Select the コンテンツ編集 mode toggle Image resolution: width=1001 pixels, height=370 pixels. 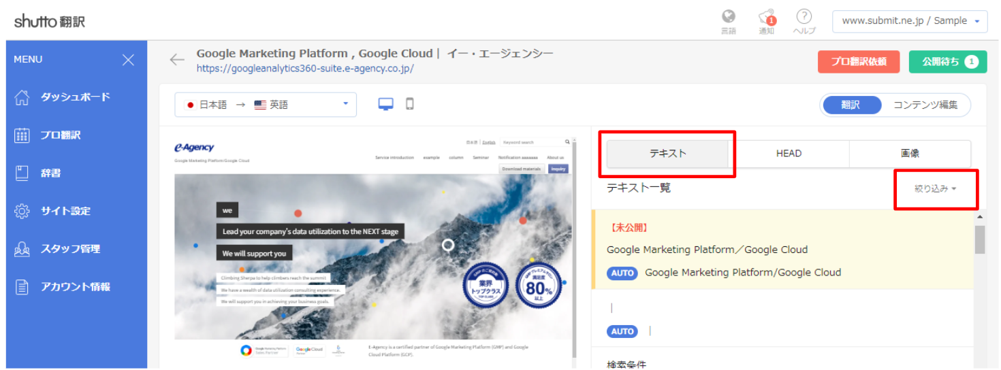[925, 105]
